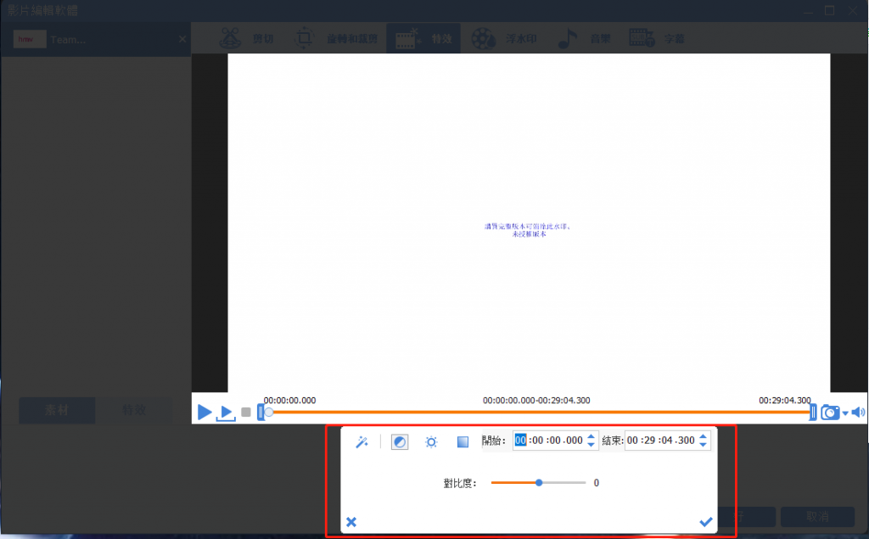Image resolution: width=869 pixels, height=539 pixels.
Task: Click the play-selected-range button
Action: pyautogui.click(x=226, y=413)
